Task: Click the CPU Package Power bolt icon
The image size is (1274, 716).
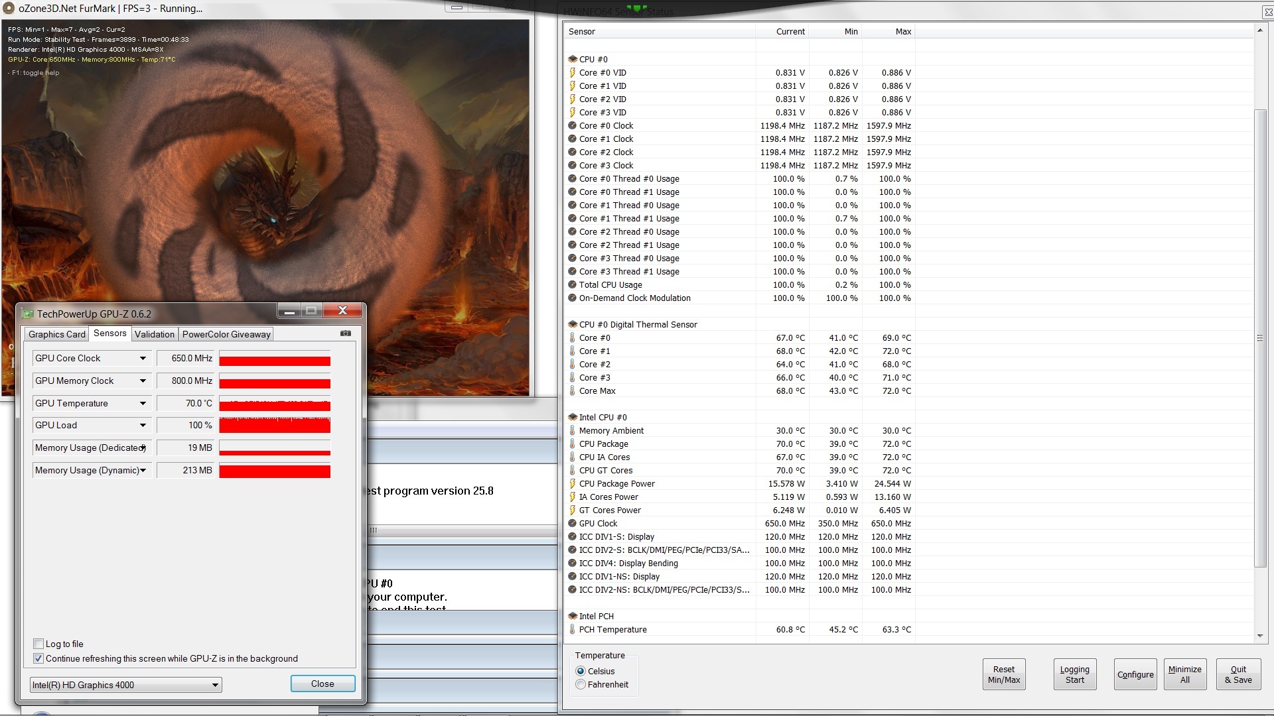Action: (573, 483)
